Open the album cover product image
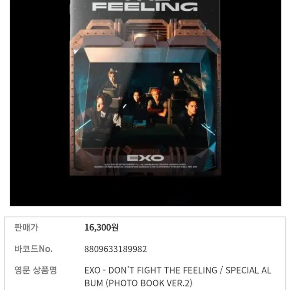Image resolution: width=290 pixels, height=290 pixels. click(x=145, y=103)
